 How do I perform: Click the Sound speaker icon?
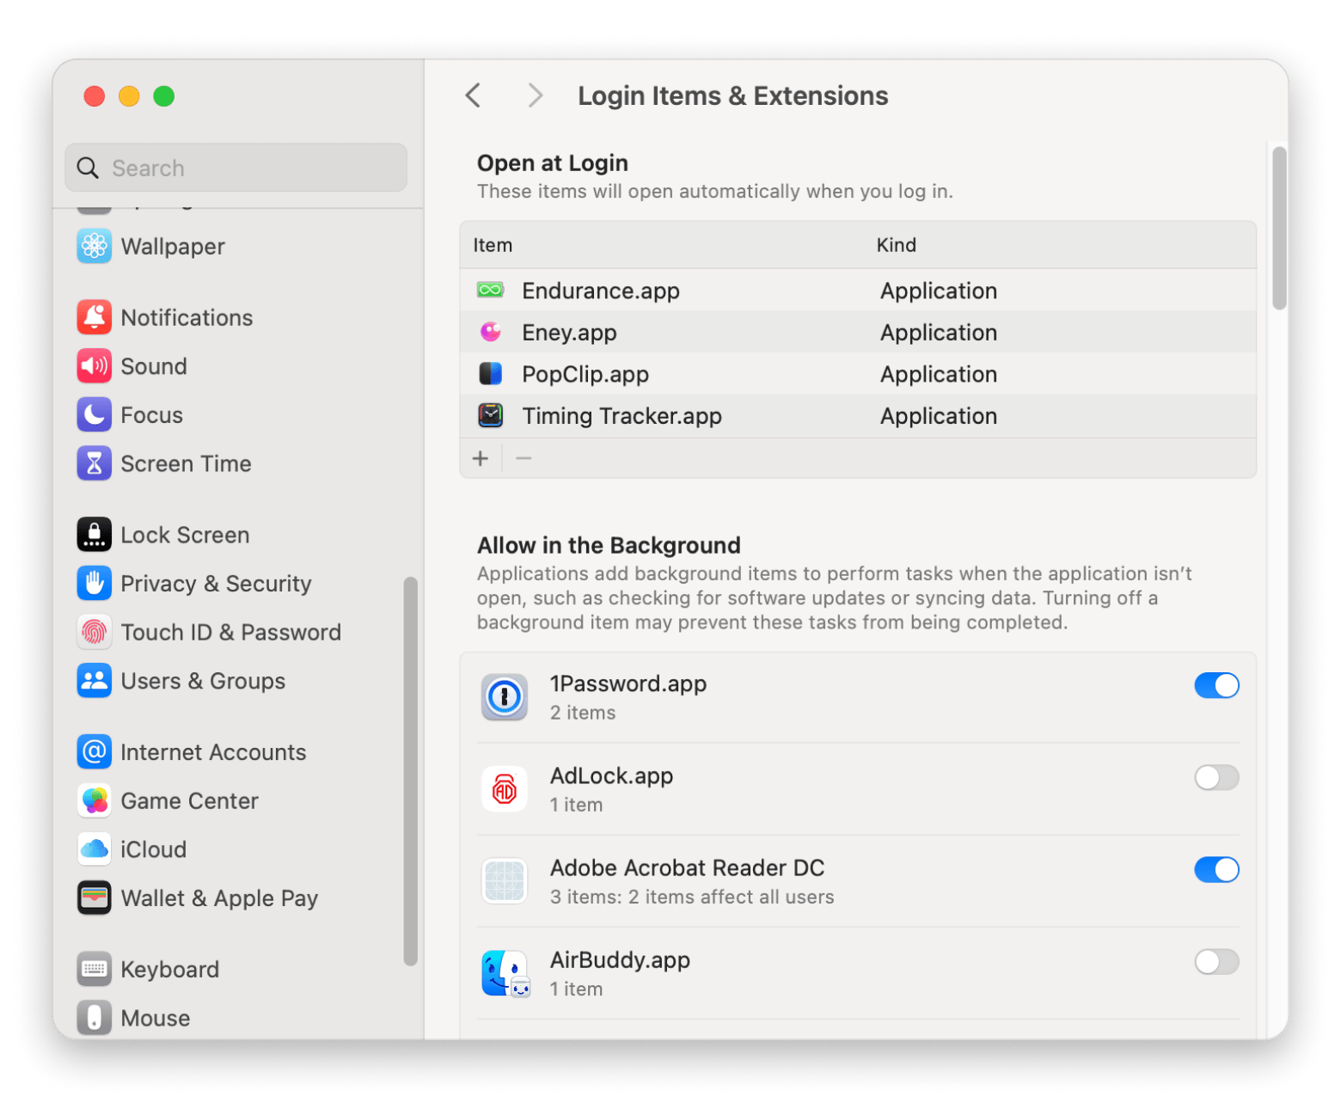click(x=95, y=366)
